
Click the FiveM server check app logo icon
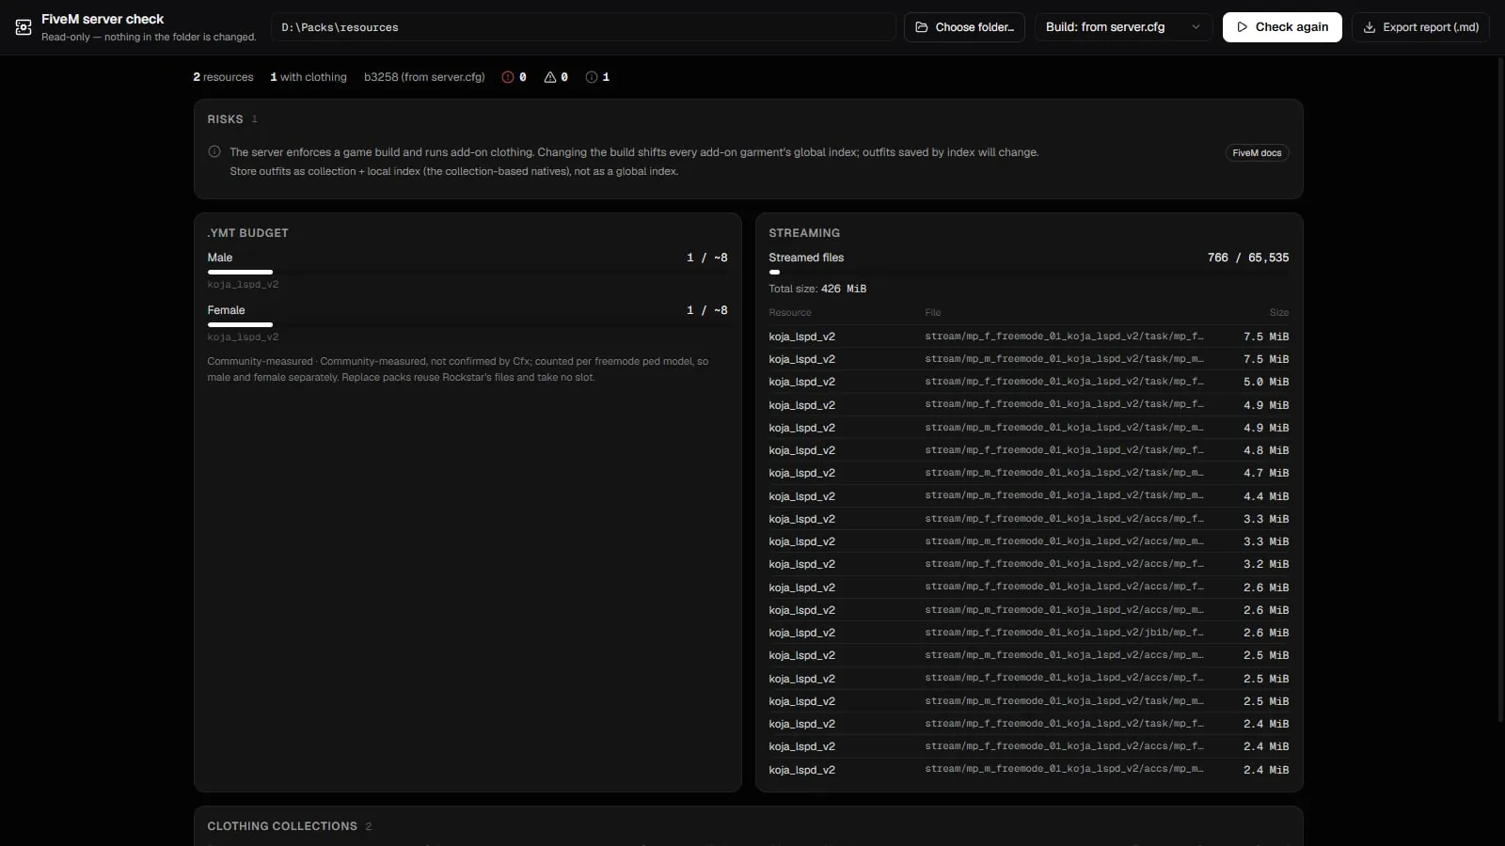[24, 27]
